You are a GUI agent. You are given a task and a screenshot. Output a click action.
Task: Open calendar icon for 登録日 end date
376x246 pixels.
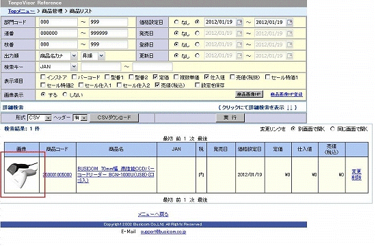[290, 44]
